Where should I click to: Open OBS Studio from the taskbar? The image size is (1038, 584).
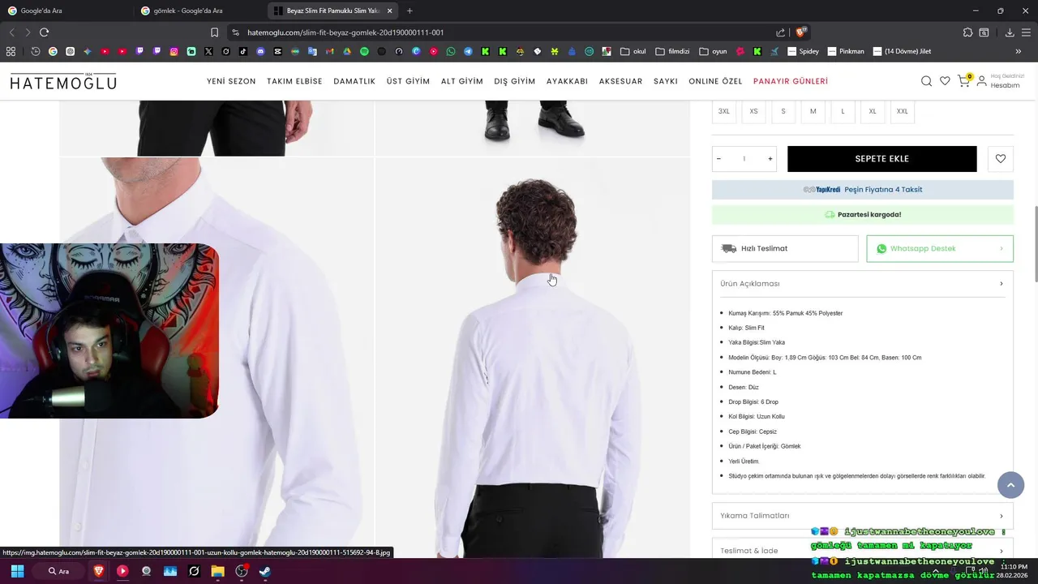(x=241, y=571)
